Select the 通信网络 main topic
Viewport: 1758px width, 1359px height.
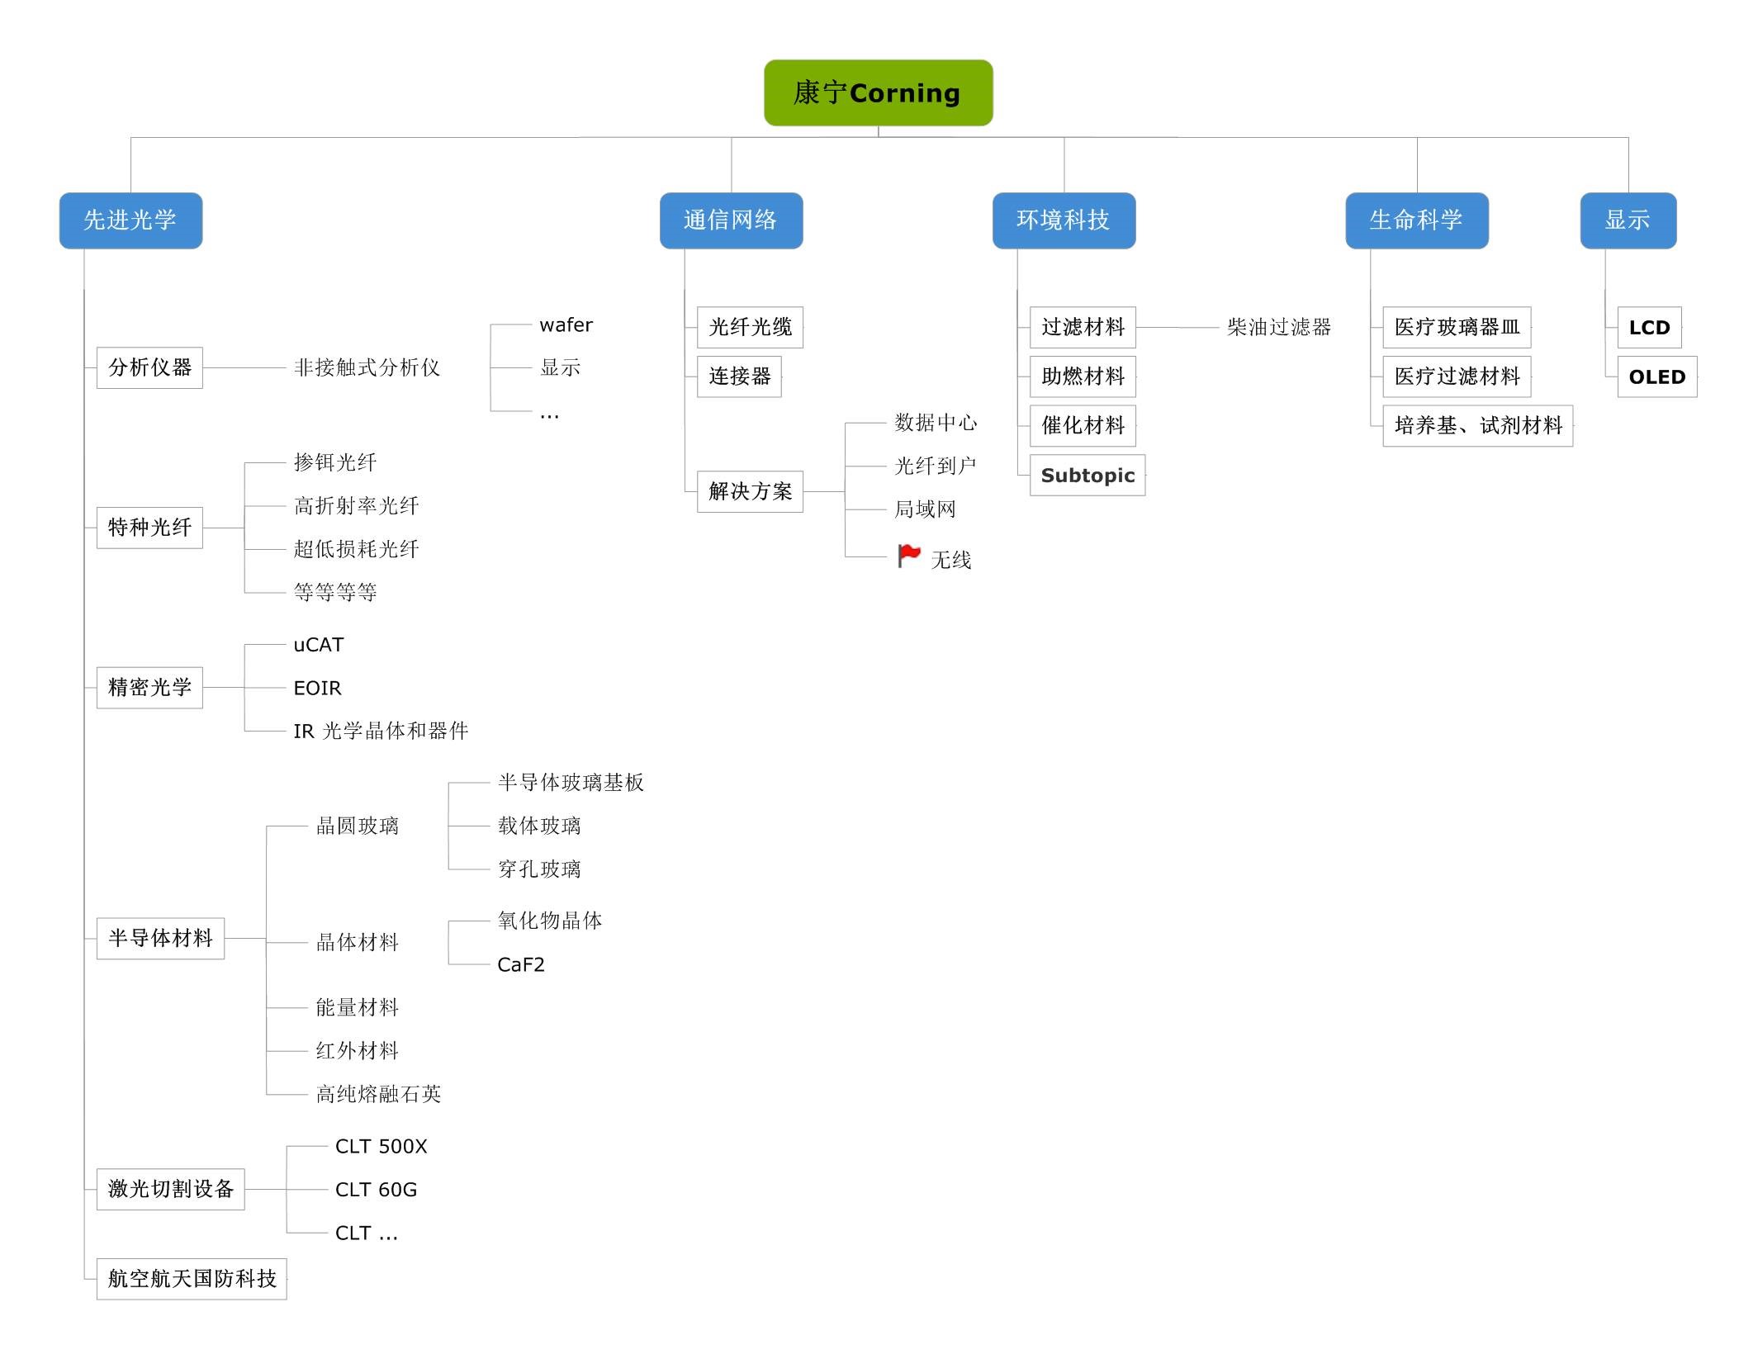(x=731, y=220)
